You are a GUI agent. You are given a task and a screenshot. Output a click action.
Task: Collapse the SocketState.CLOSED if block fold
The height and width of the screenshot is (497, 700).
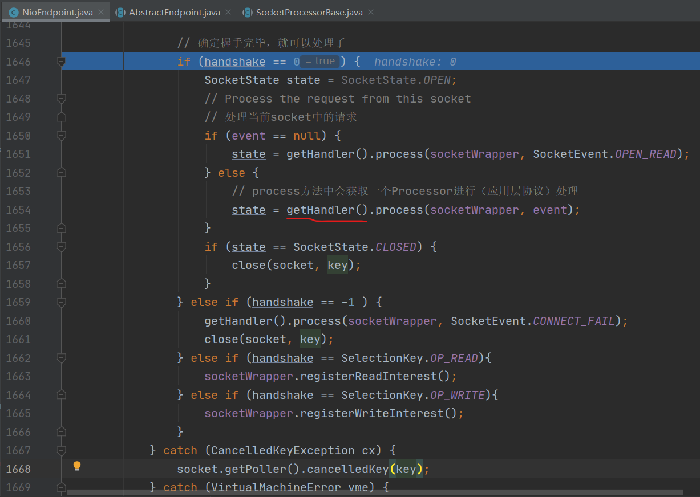62,247
